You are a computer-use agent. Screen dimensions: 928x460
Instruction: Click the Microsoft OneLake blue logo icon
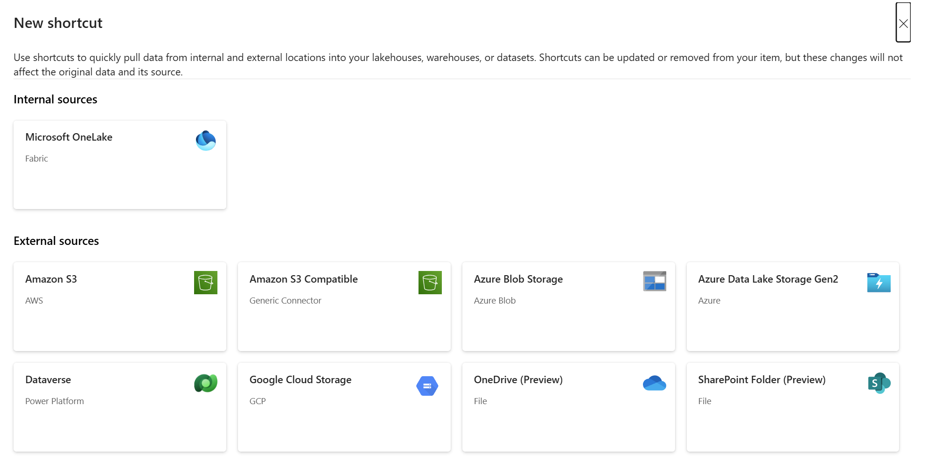206,141
